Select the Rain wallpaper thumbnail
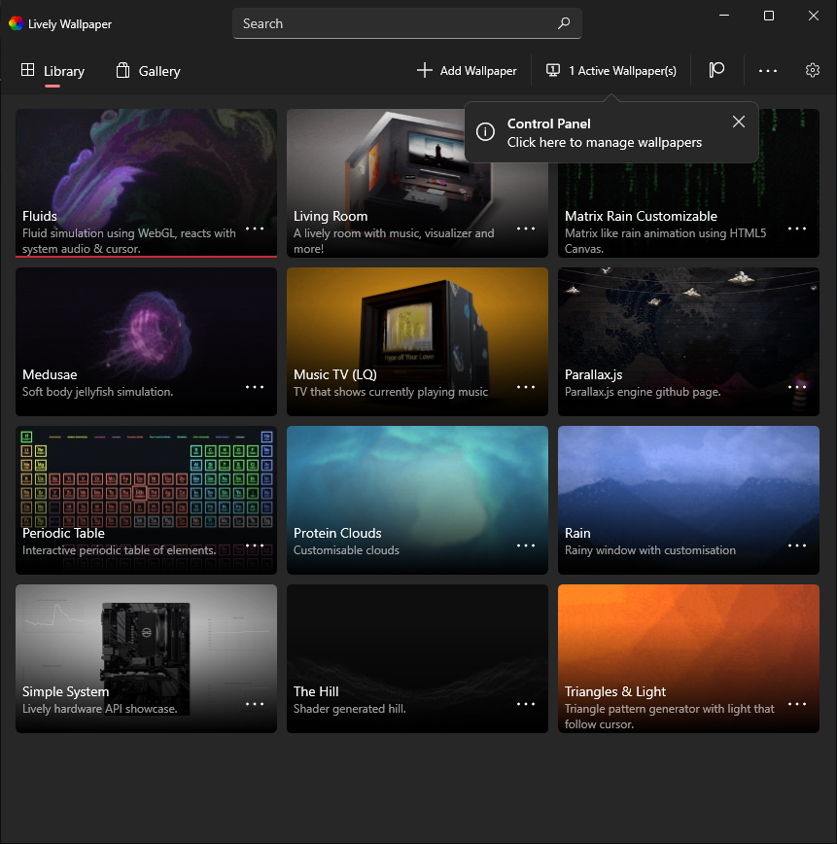The width and height of the screenshot is (837, 844). (x=688, y=500)
